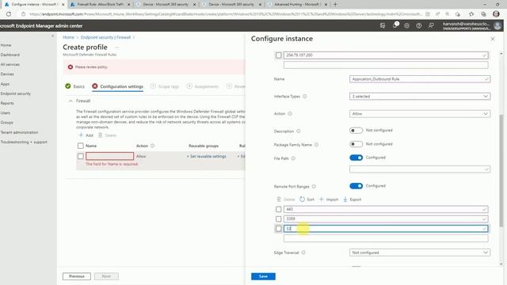Click the rule Name field in table
The height and width of the screenshot is (285, 507).
tap(109, 157)
